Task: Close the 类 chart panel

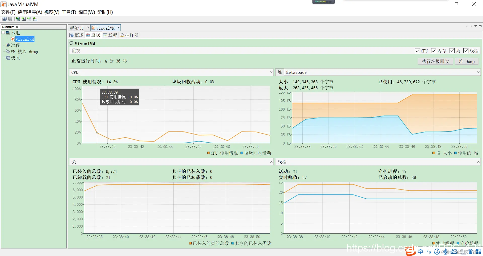Action: 271,162
